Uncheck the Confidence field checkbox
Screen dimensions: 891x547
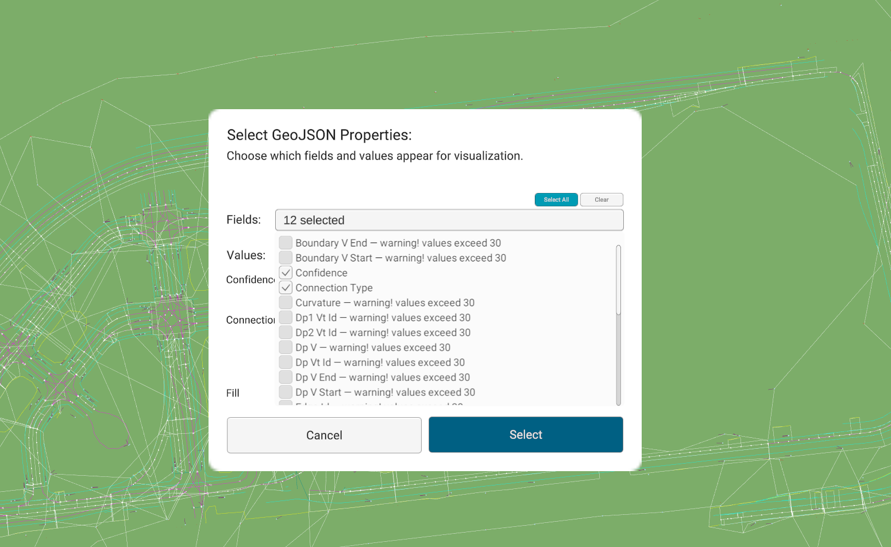(286, 273)
